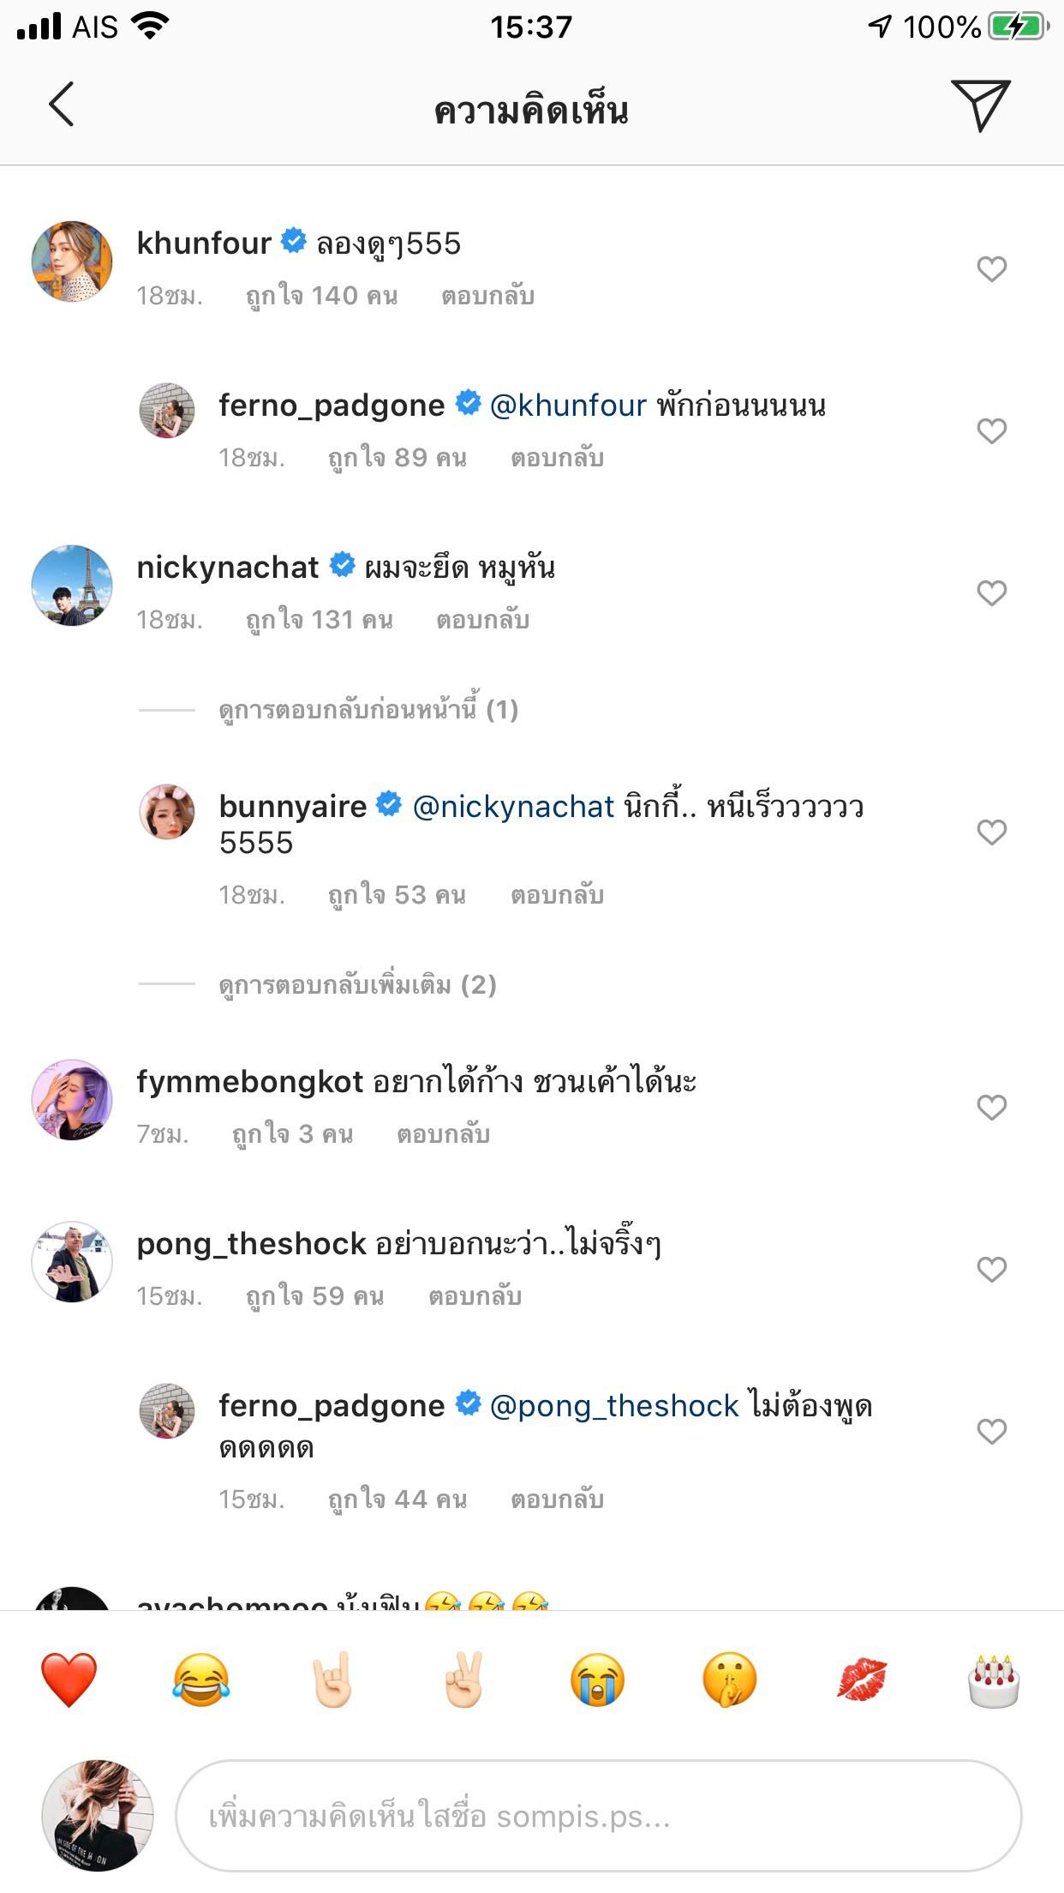Like fymmebongkot's comment with heart
The width and height of the screenshot is (1064, 1893).
pos(991,1108)
